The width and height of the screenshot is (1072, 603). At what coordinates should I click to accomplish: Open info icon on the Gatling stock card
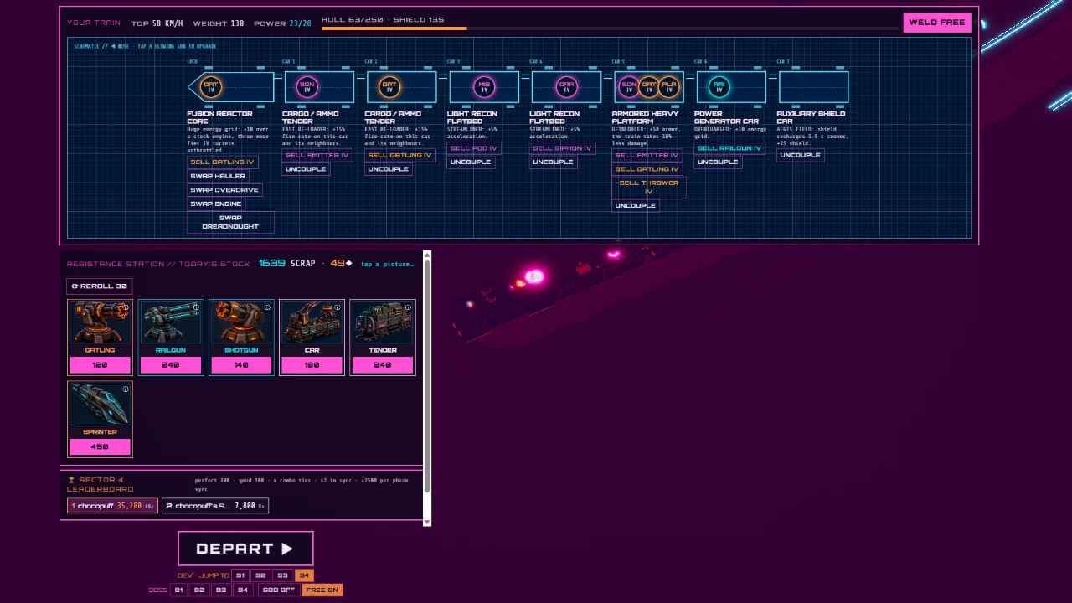[x=126, y=307]
